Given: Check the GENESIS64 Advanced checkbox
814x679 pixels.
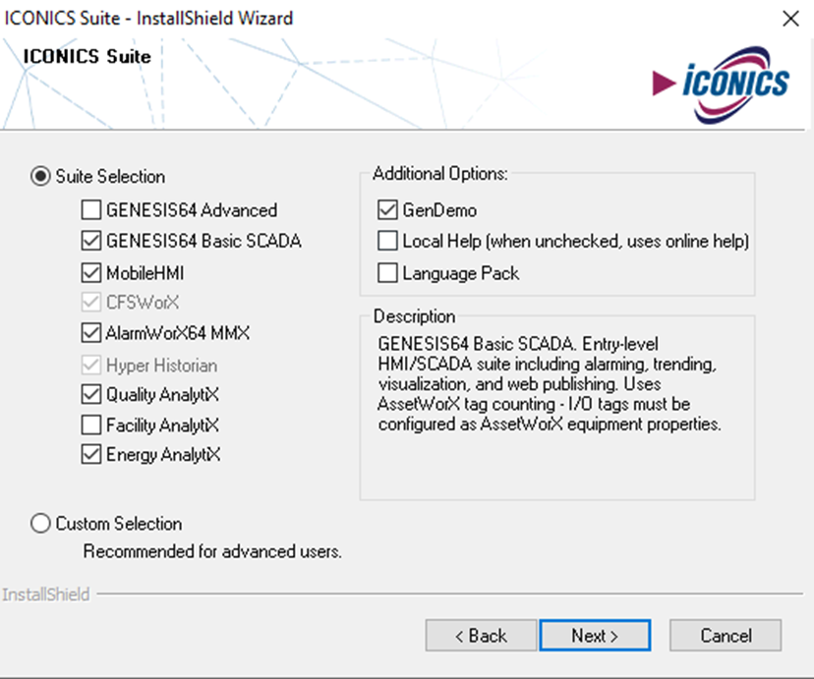Looking at the screenshot, I should (x=91, y=210).
